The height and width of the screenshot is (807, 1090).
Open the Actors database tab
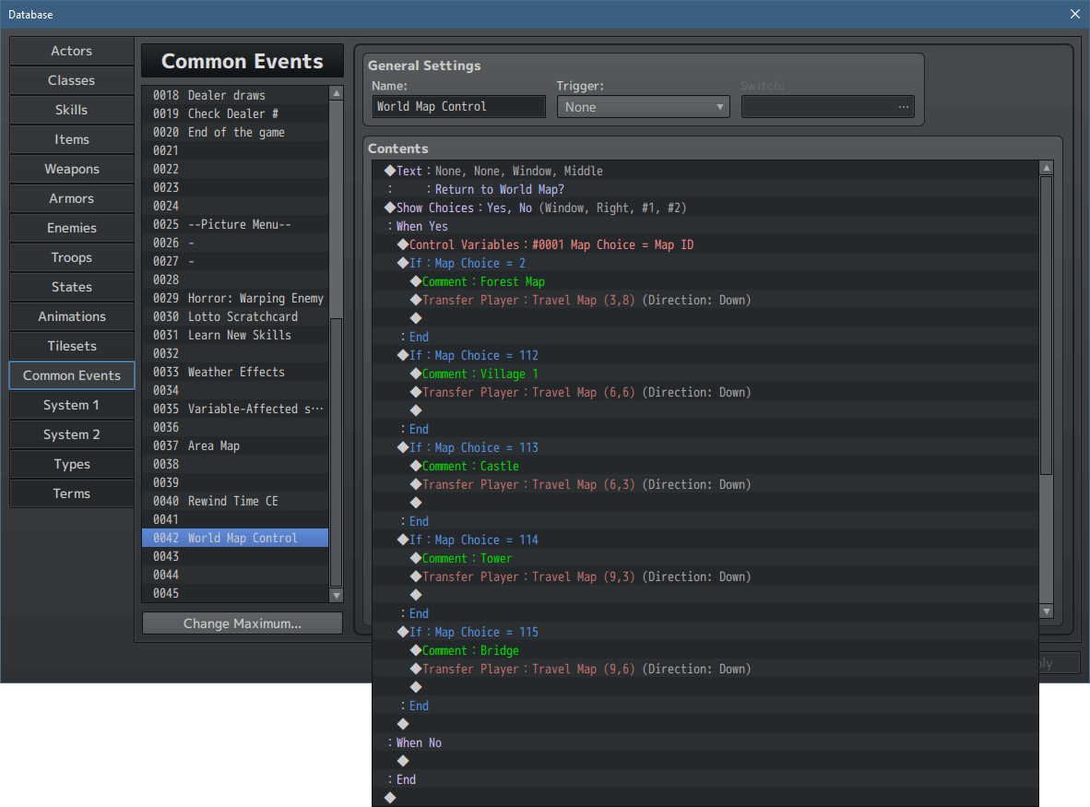[72, 51]
